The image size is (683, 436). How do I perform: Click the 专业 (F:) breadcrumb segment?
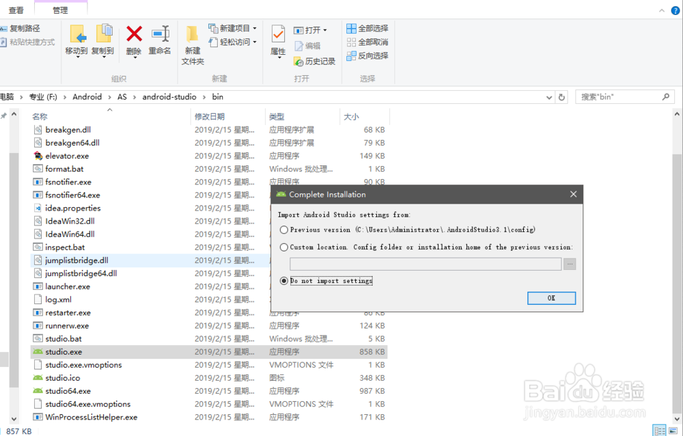click(43, 97)
